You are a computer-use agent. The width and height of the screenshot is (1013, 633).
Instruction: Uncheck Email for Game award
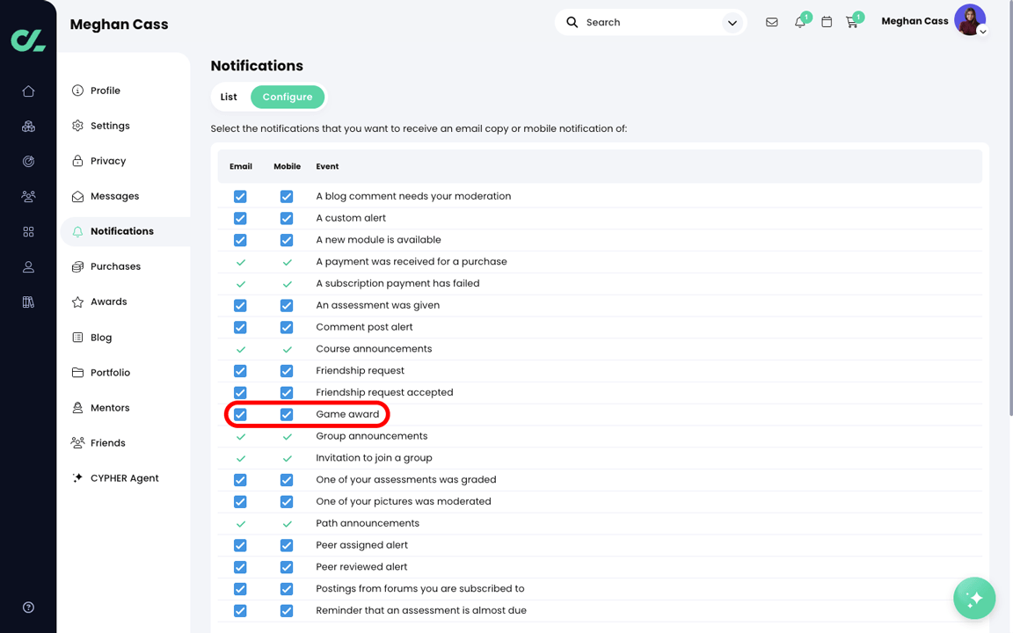pyautogui.click(x=240, y=415)
